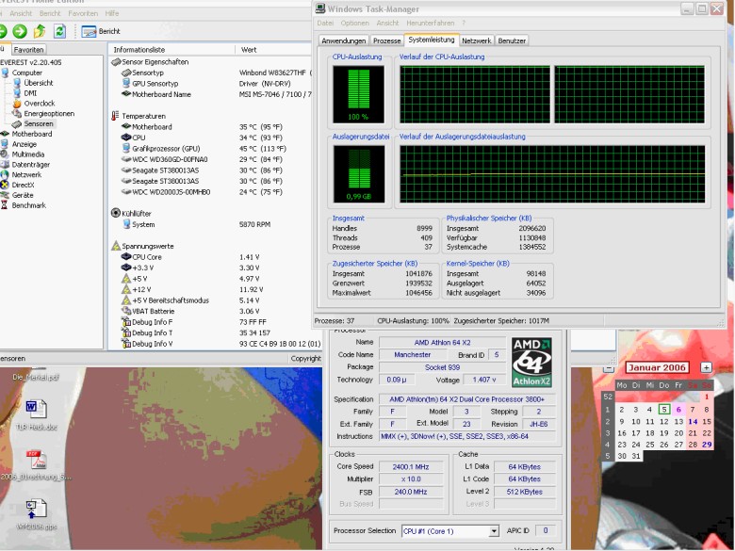Image resolution: width=735 pixels, height=551 pixels.
Task: Click the Bericht report button in EVEREST
Action: click(x=101, y=31)
